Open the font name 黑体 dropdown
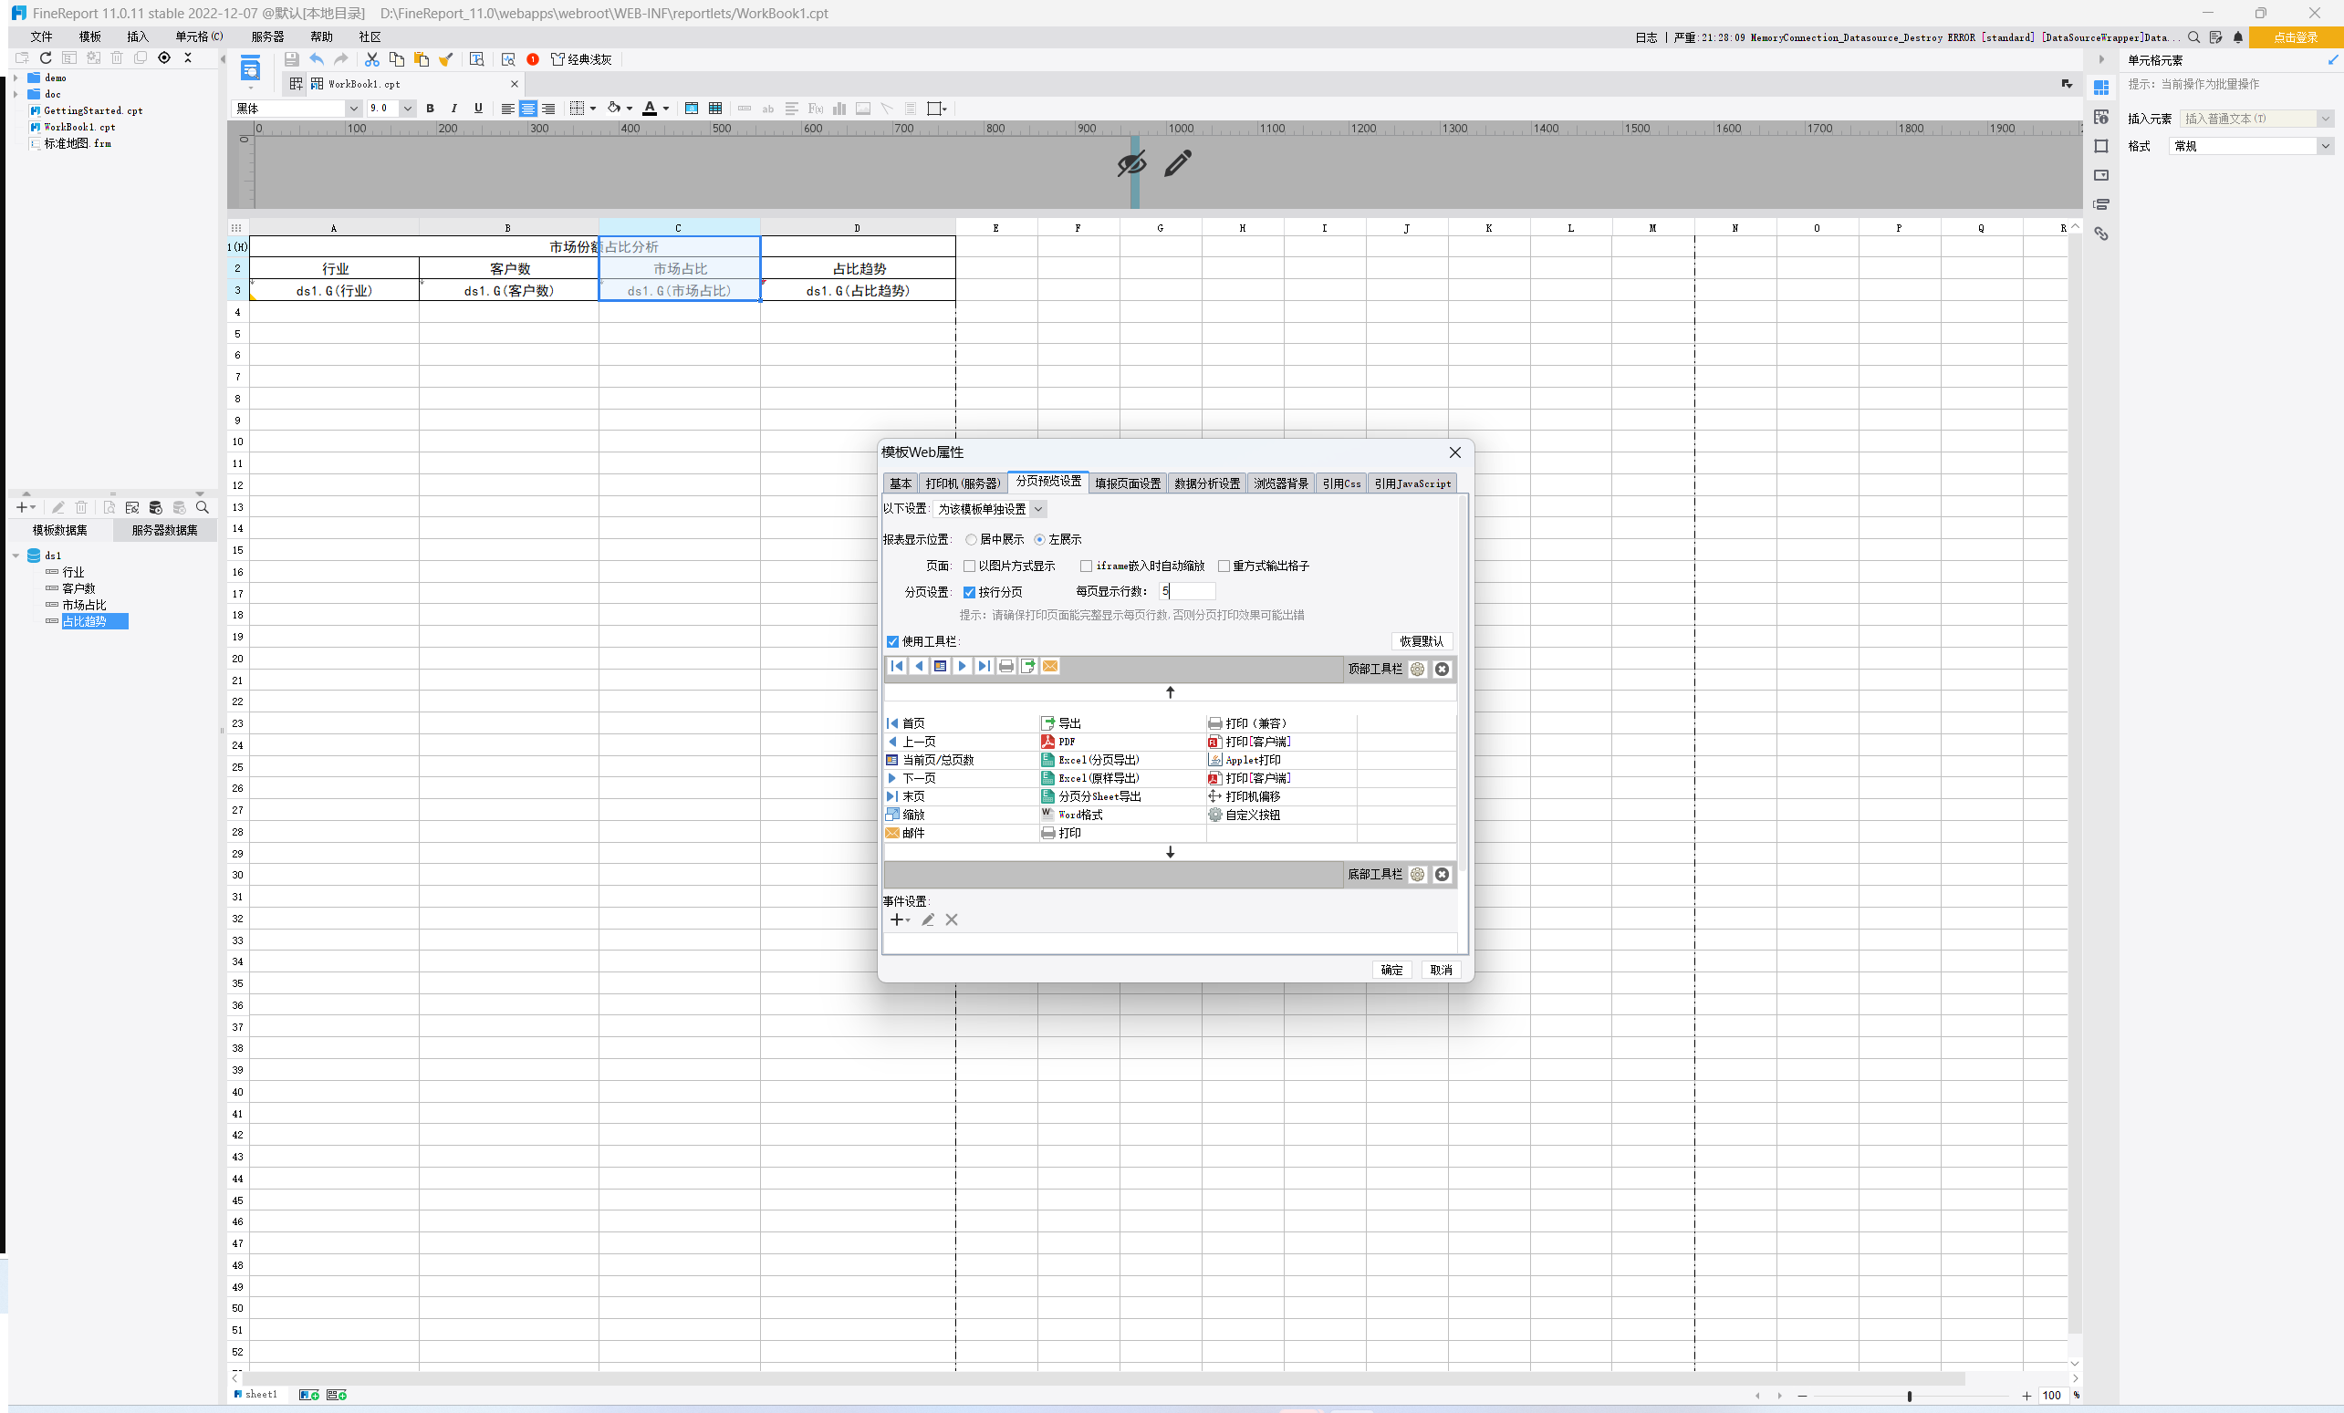The height and width of the screenshot is (1413, 2344). [353, 109]
